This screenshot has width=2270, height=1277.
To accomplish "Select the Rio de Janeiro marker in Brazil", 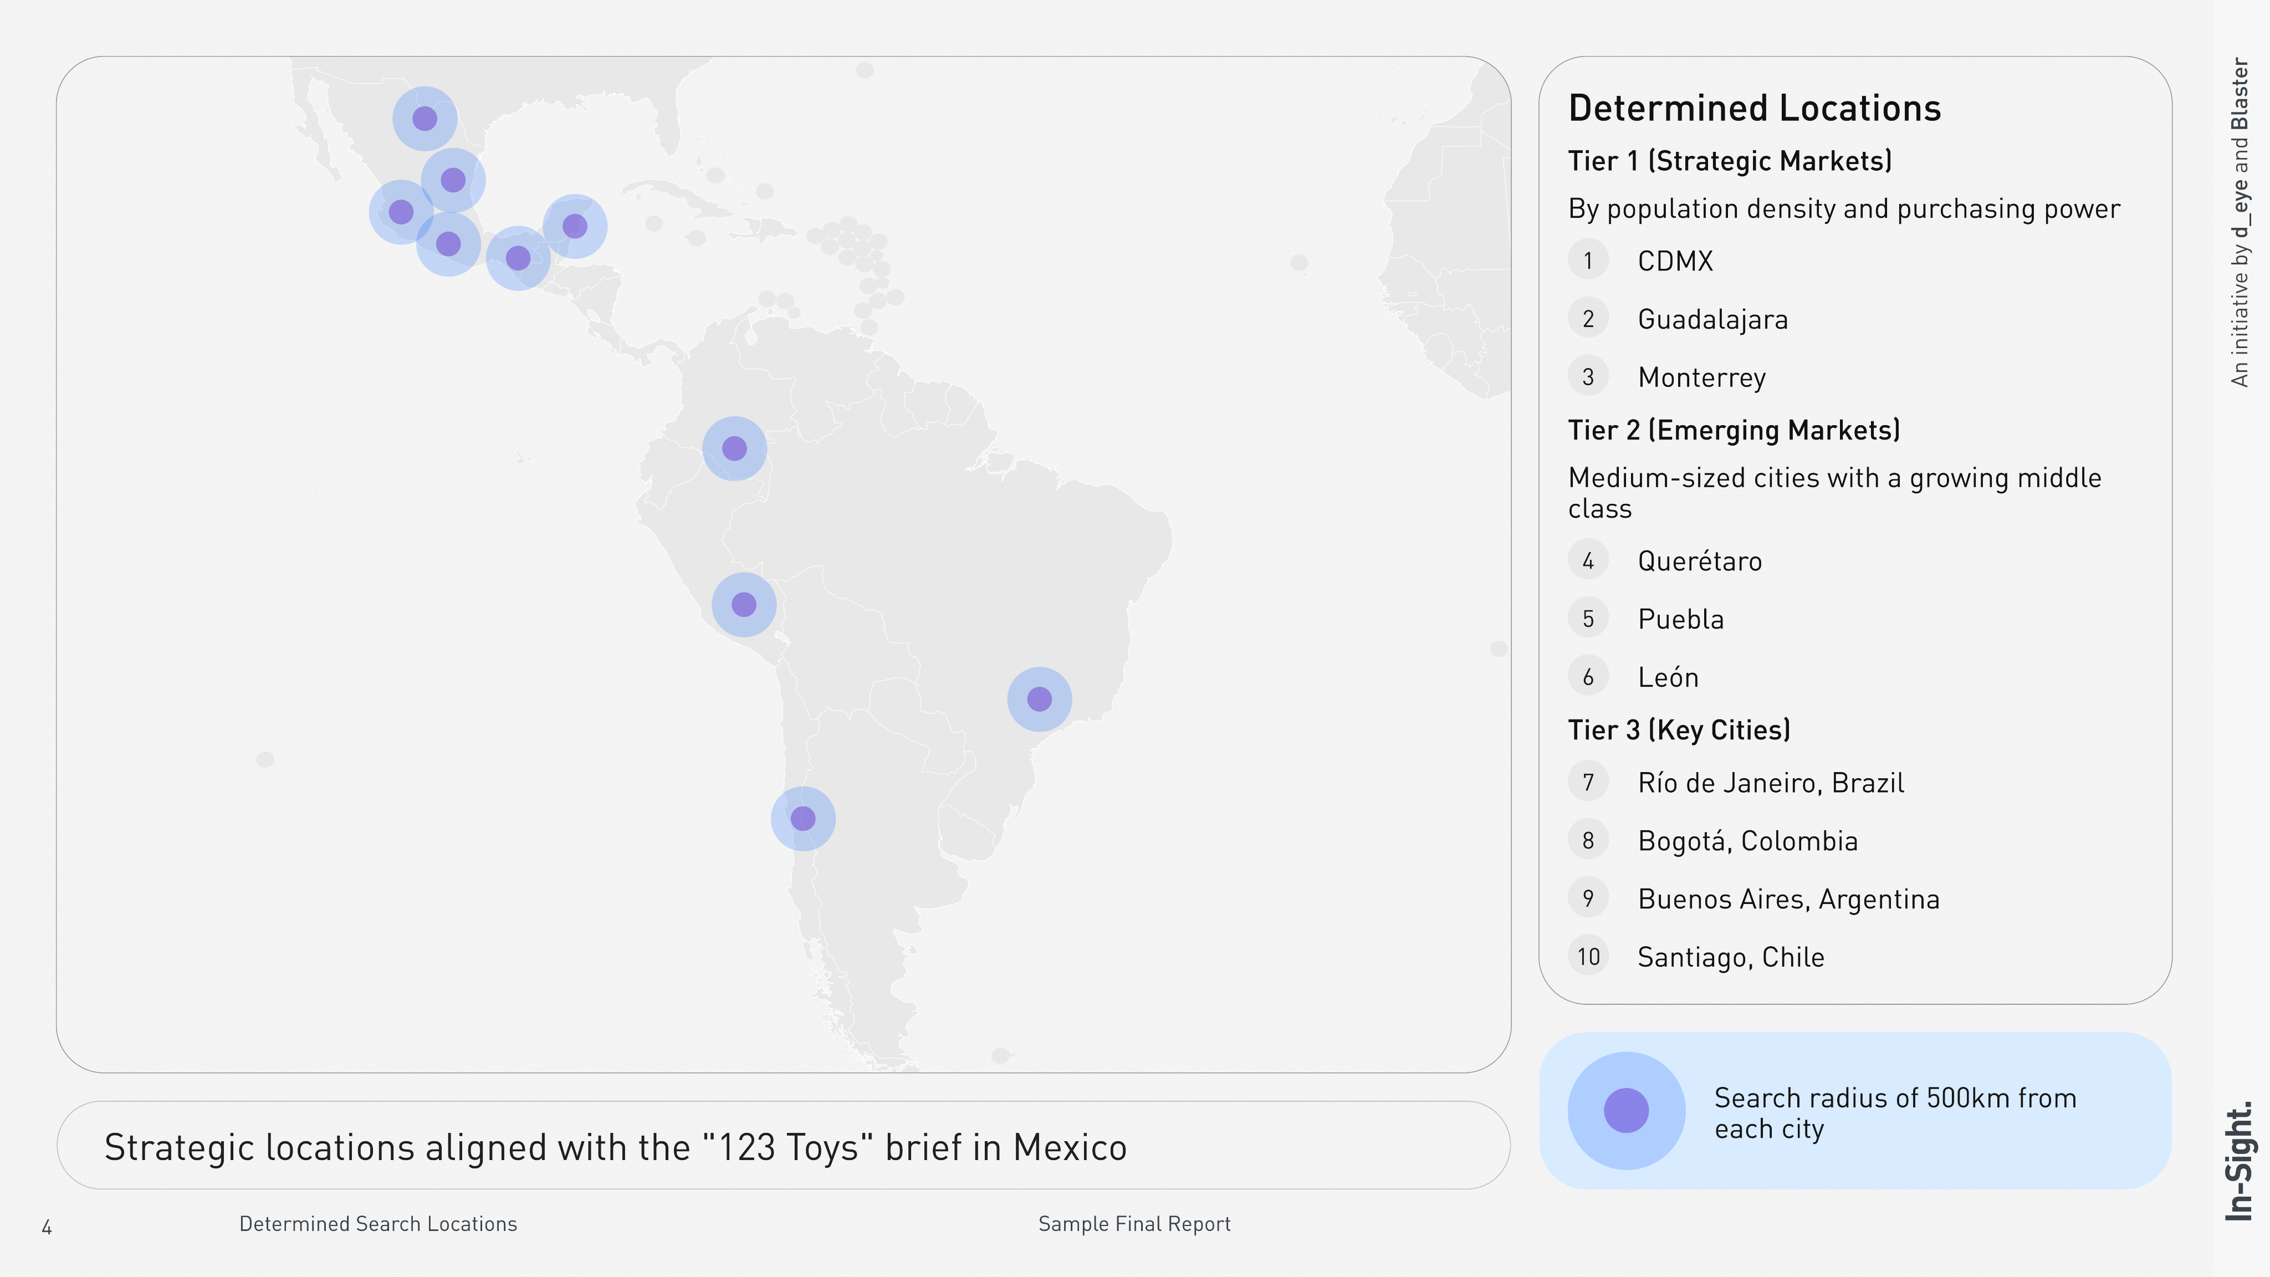I will point(1039,699).
